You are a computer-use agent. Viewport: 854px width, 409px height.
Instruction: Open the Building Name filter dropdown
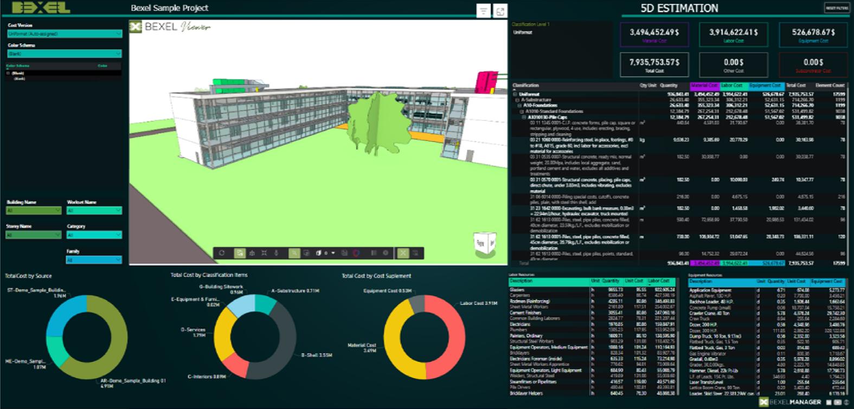34,210
